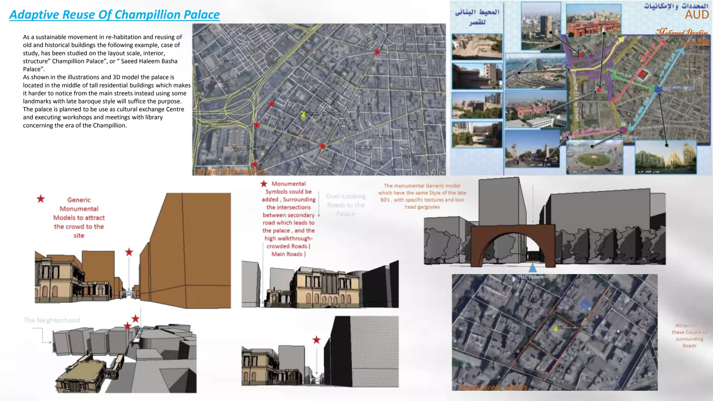Open the lower satellite map with orange roads

tap(555, 332)
